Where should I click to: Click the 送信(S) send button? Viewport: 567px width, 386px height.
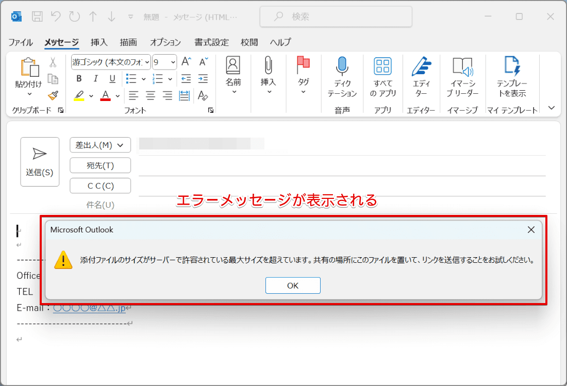point(40,162)
